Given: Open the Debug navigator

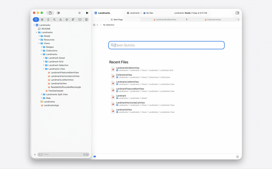Looking at the screenshot, I should pyautogui.click(x=73, y=20).
